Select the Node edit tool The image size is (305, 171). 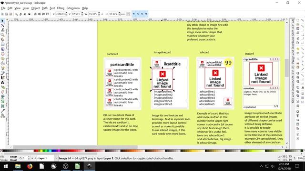tap(2, 25)
